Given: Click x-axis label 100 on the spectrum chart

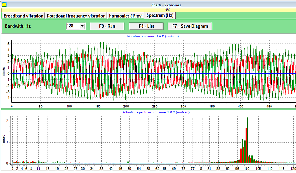Looking at the screenshot, I should 247,169.
